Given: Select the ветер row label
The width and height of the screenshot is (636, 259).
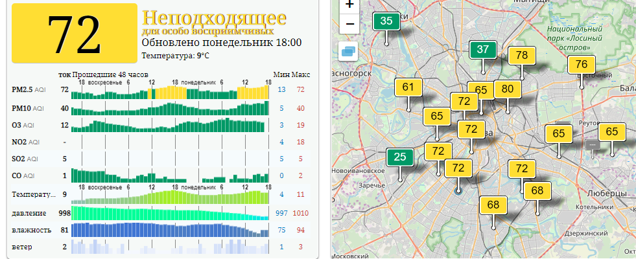Looking at the screenshot, I should [22, 247].
